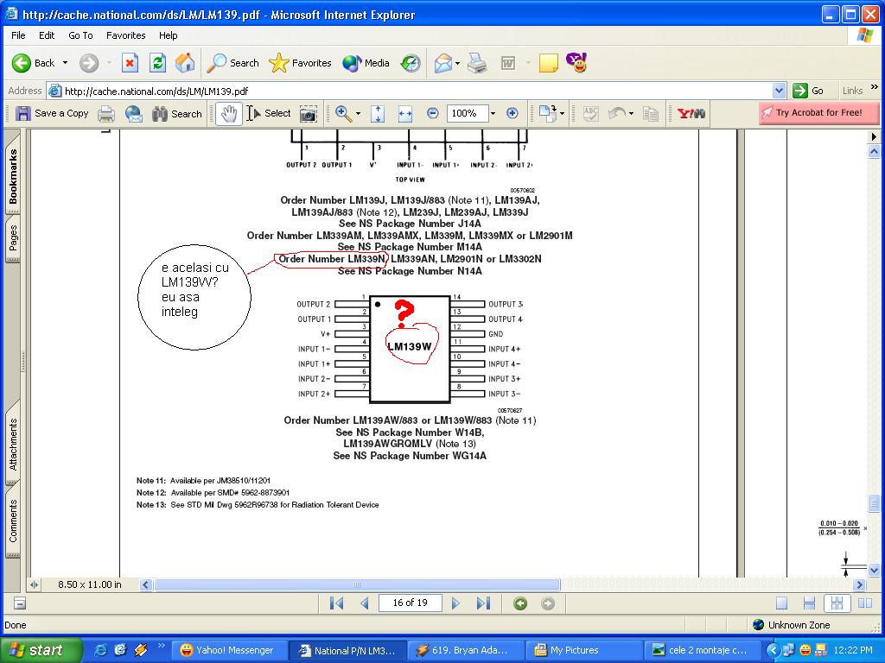885x663 pixels.
Task: Select Single Page layout
Action: click(781, 603)
